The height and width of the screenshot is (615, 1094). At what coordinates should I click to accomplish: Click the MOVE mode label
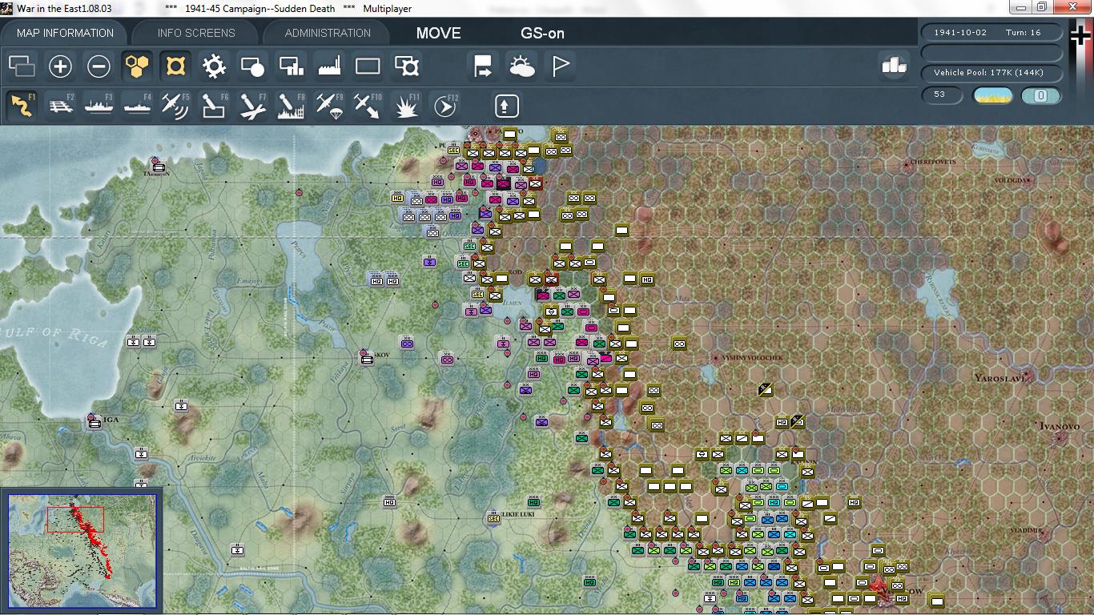point(439,33)
